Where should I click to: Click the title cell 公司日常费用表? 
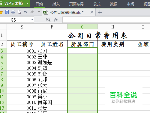(98, 35)
